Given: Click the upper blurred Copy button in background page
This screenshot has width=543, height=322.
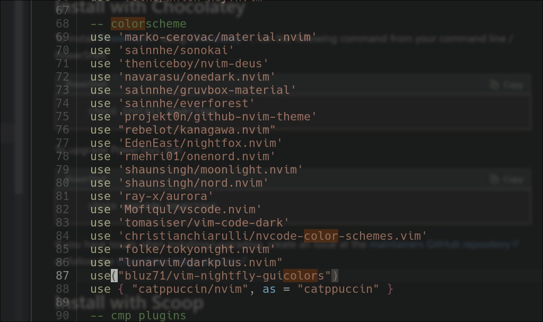Looking at the screenshot, I should coord(505,85).
